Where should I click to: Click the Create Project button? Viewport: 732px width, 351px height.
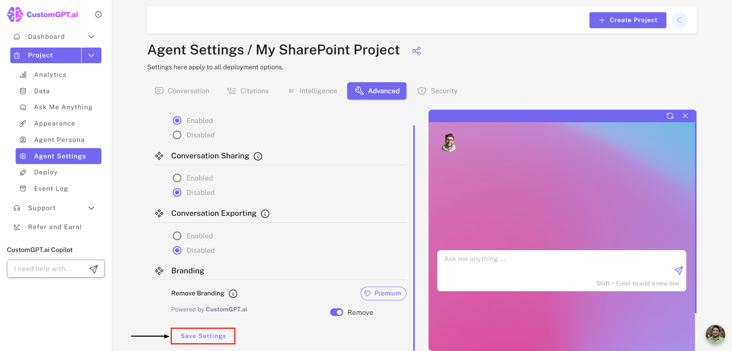[628, 20]
